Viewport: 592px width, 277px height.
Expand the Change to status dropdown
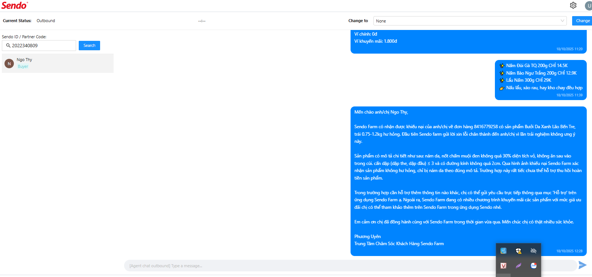click(x=470, y=21)
